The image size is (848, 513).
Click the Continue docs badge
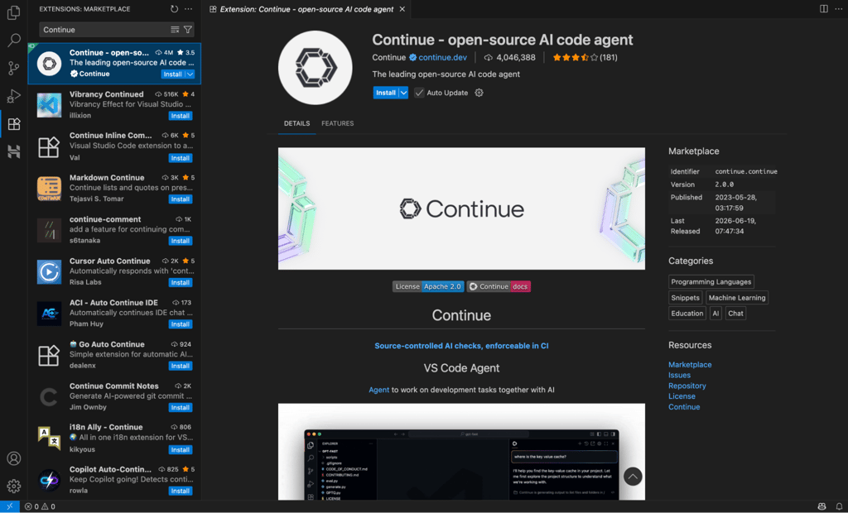[499, 286]
